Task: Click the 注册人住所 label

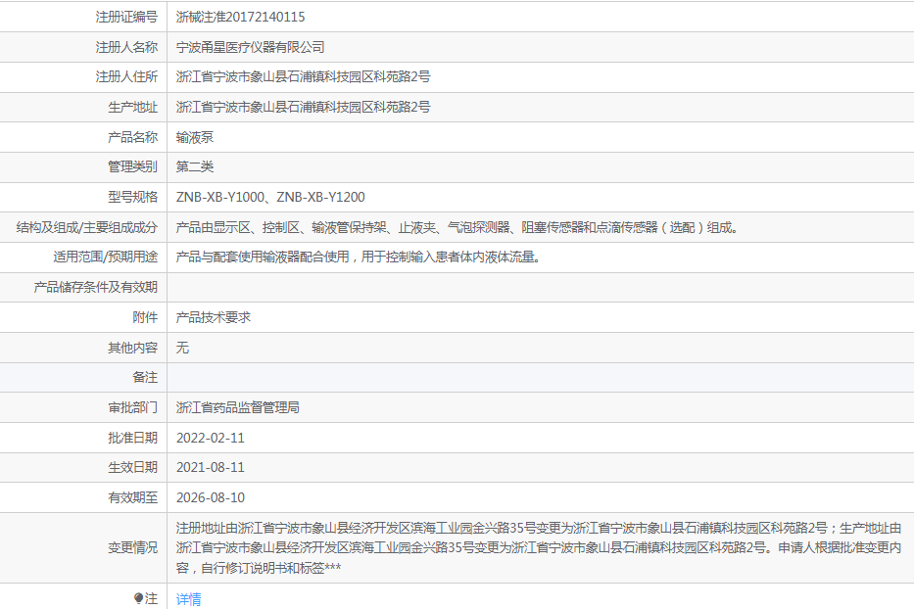Action: coord(126,77)
